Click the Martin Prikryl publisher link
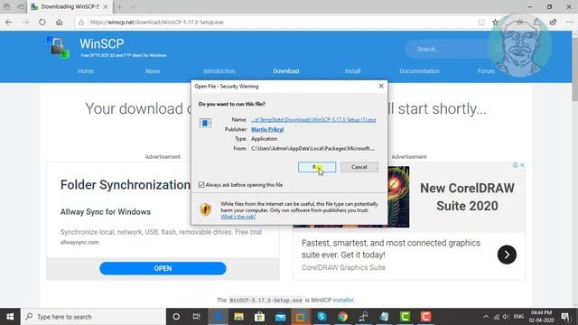 [267, 129]
